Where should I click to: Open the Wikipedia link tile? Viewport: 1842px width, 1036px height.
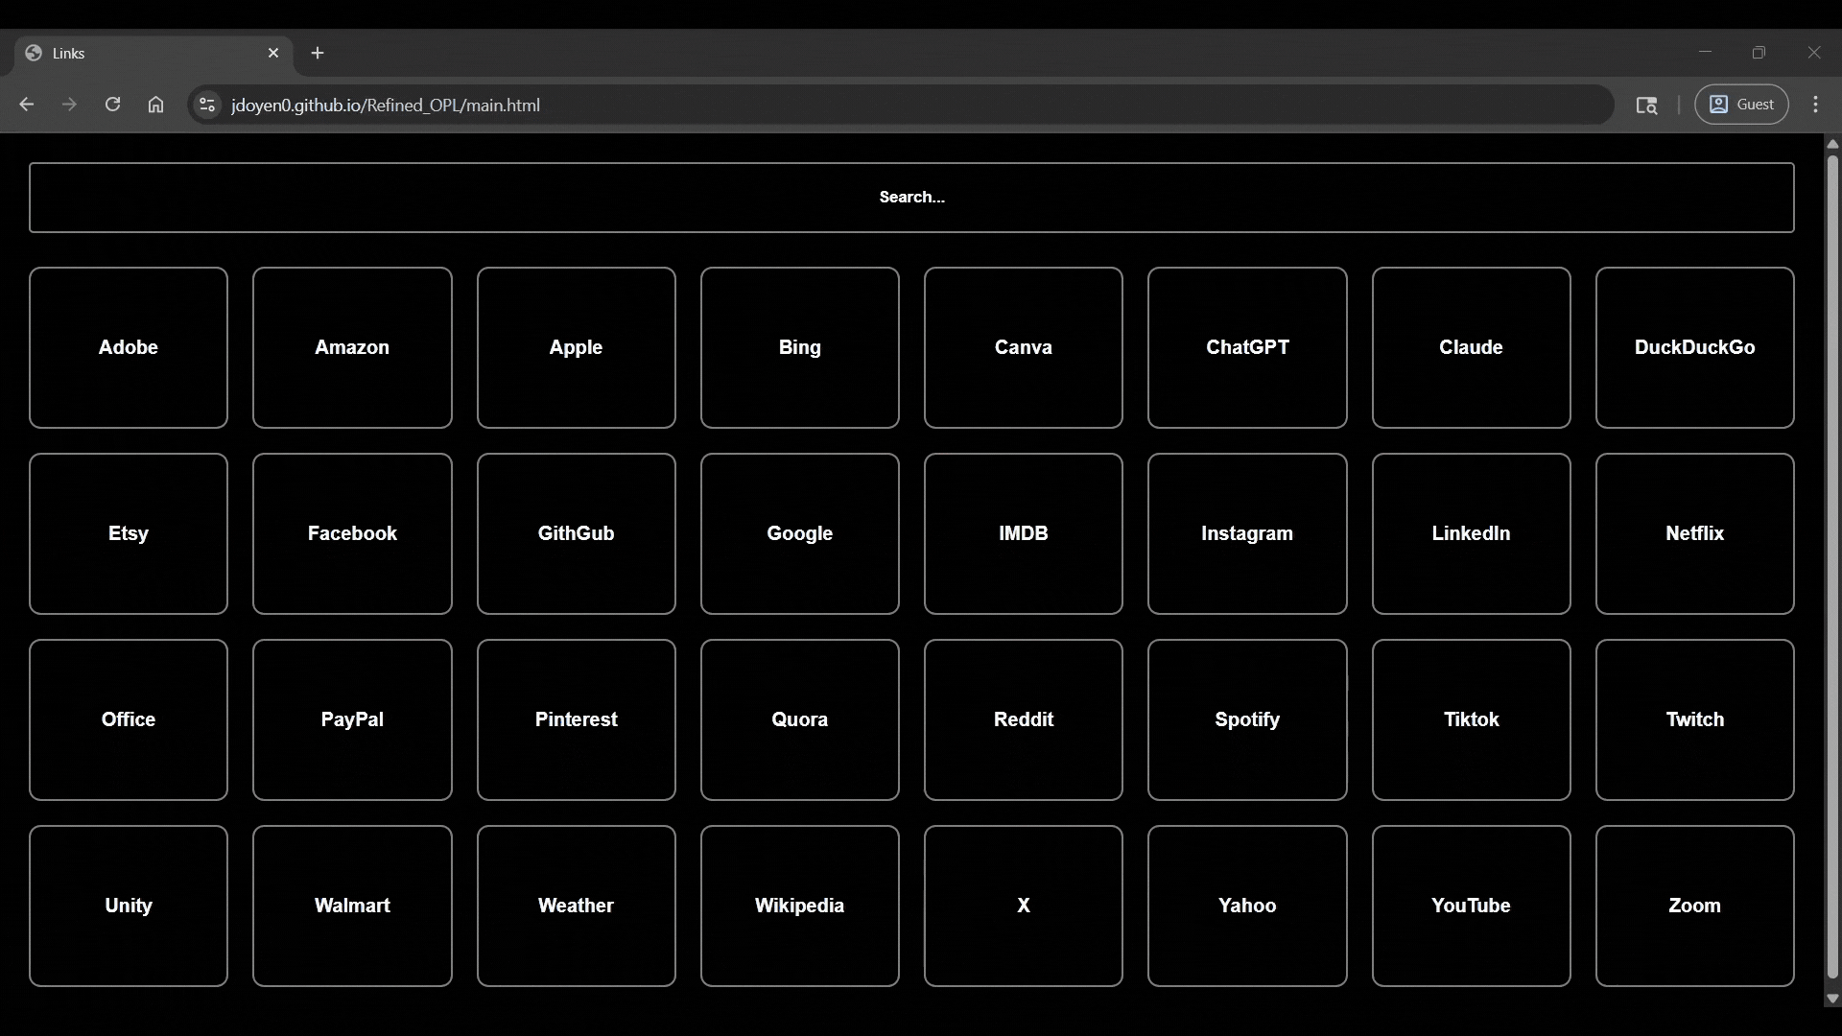(799, 906)
